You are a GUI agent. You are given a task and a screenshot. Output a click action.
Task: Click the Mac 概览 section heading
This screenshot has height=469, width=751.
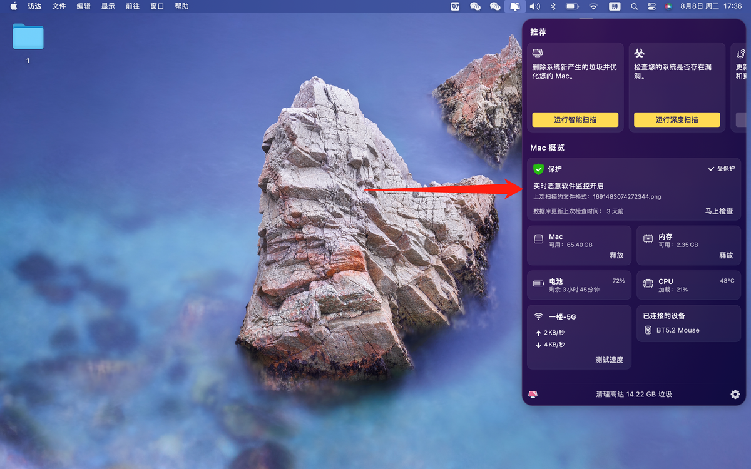tap(548, 148)
